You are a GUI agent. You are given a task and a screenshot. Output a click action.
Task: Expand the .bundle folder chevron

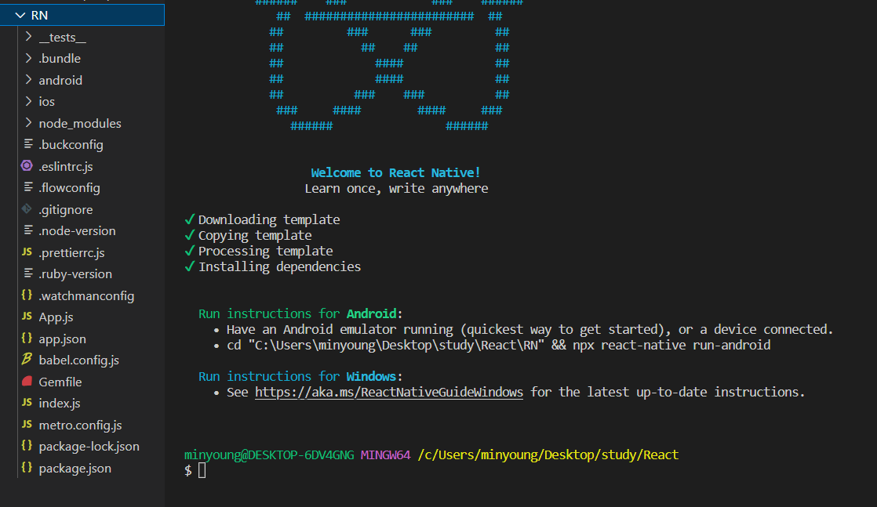pyautogui.click(x=28, y=58)
